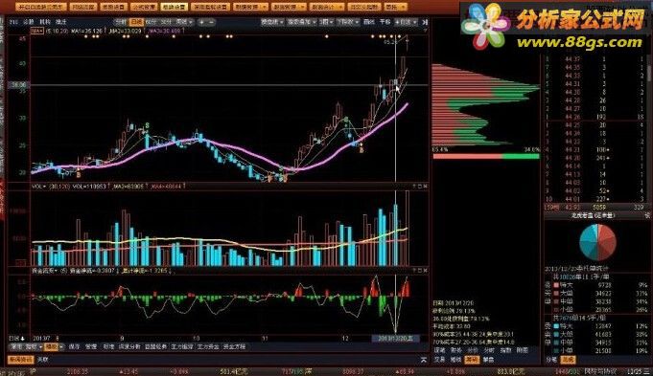Click the pie chart of order distribution
The height and width of the screenshot is (376, 653).
[x=597, y=243]
